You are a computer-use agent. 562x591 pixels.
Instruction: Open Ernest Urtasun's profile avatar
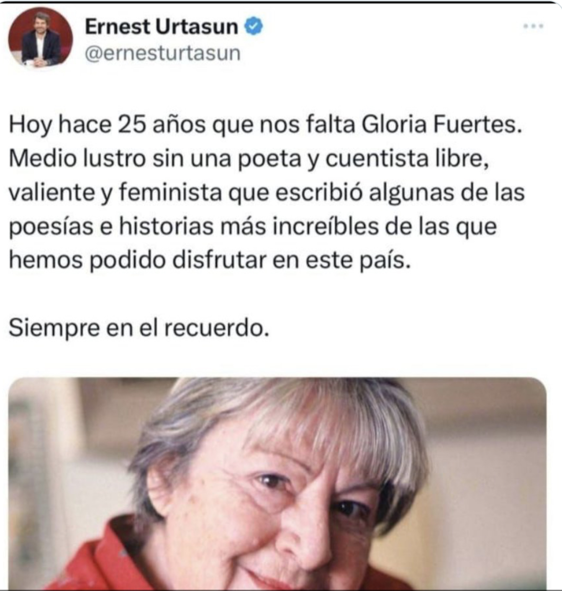(41, 38)
